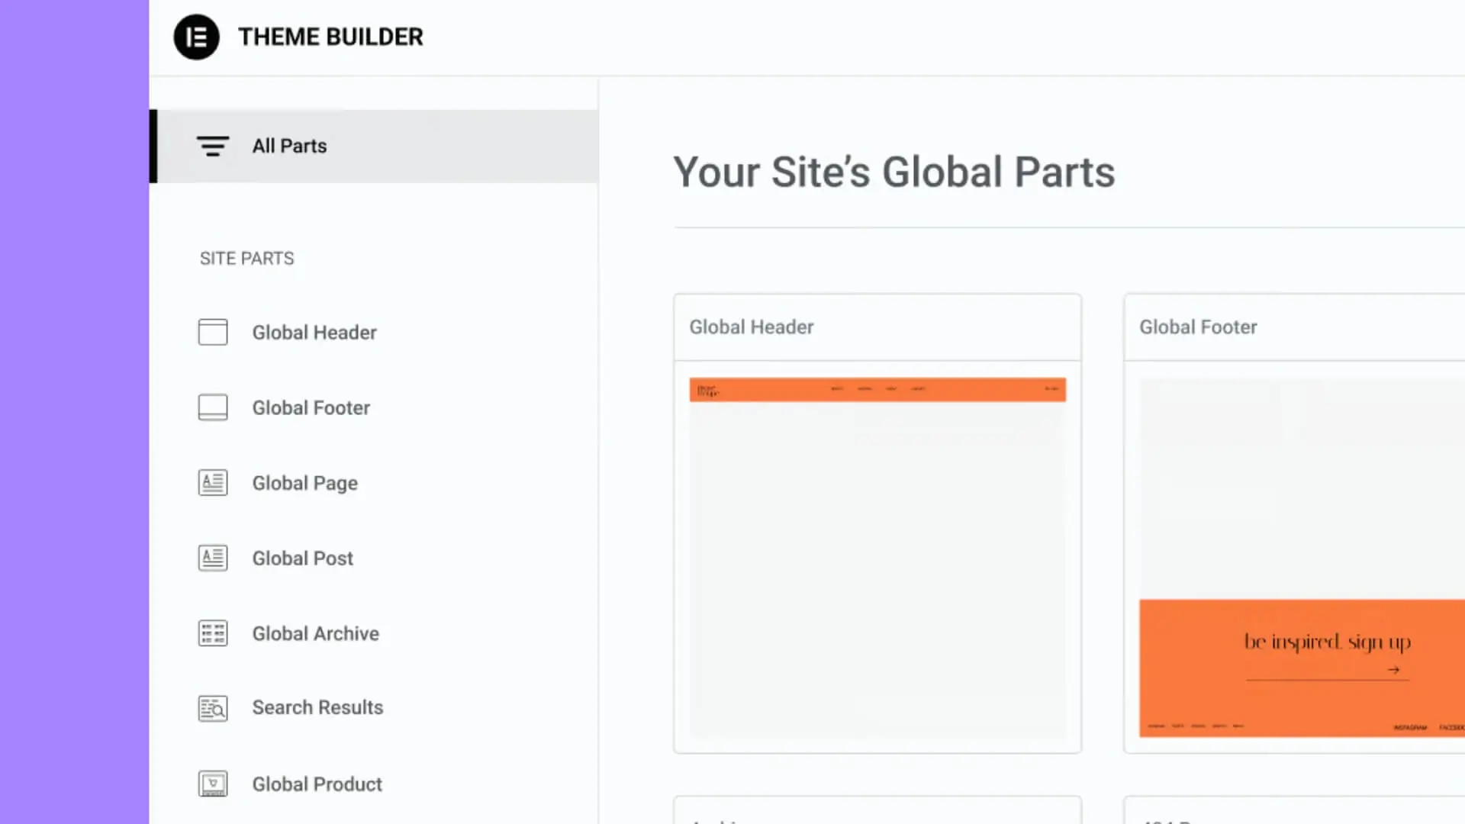
Task: Select the Global Product site part icon
Action: click(x=212, y=784)
